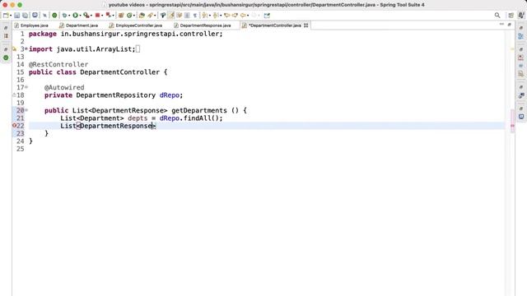The width and height of the screenshot is (527, 296).
Task: Click the Open Type icon
Action: (142, 15)
